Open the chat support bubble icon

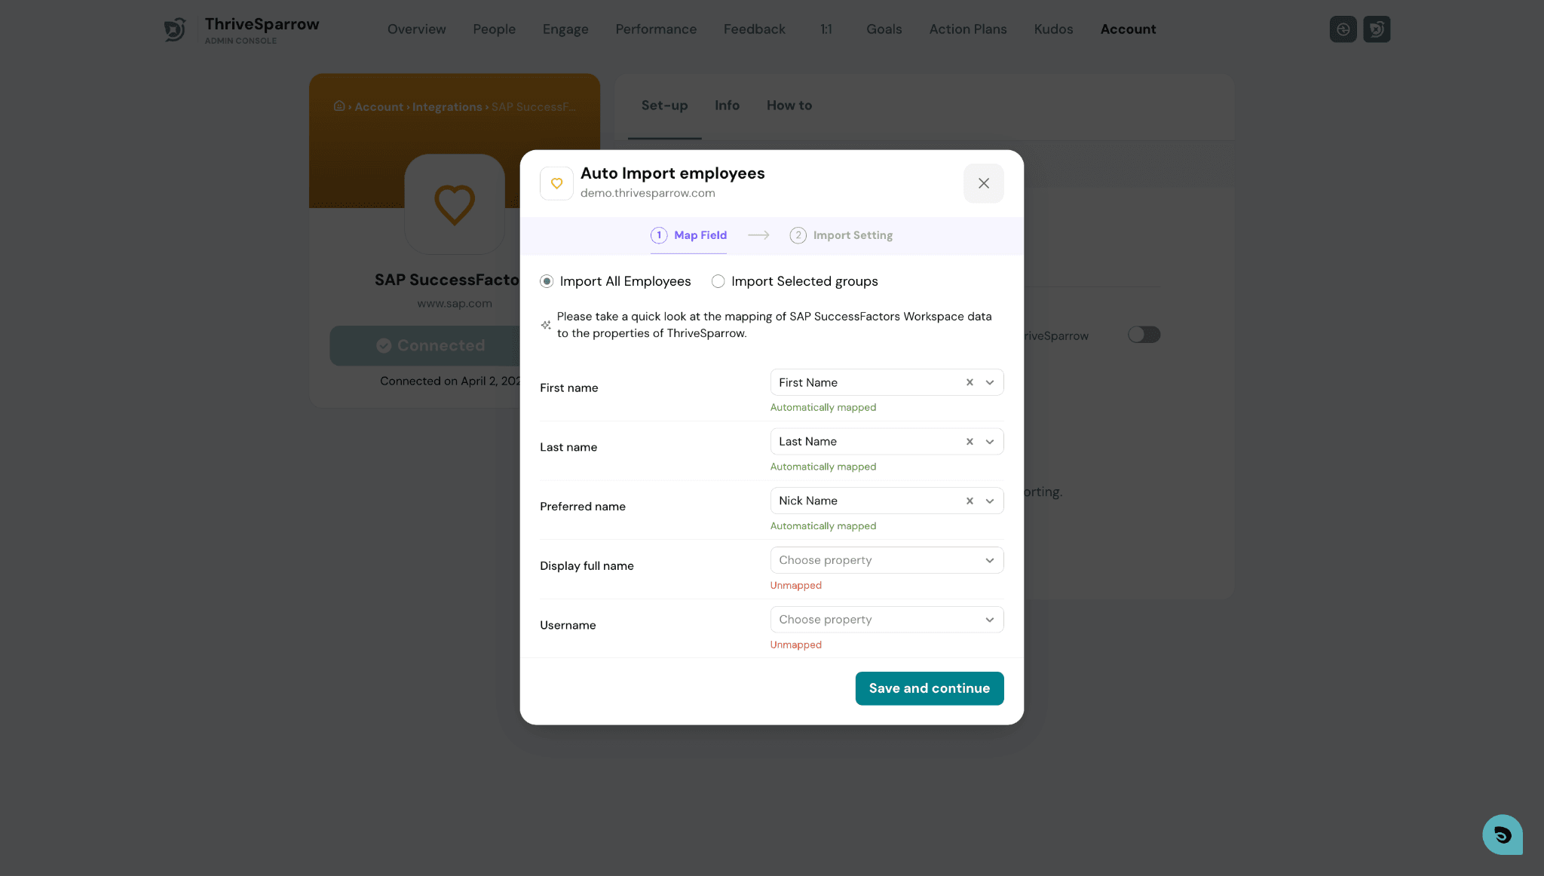coord(1502,834)
